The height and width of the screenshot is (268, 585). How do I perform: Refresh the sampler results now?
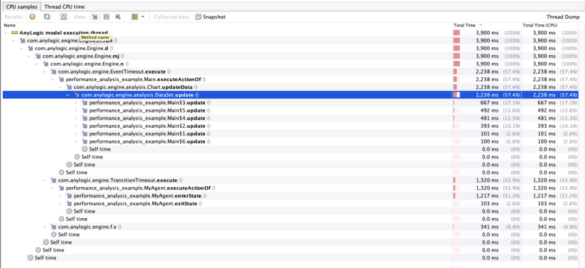pyautogui.click(x=47, y=17)
